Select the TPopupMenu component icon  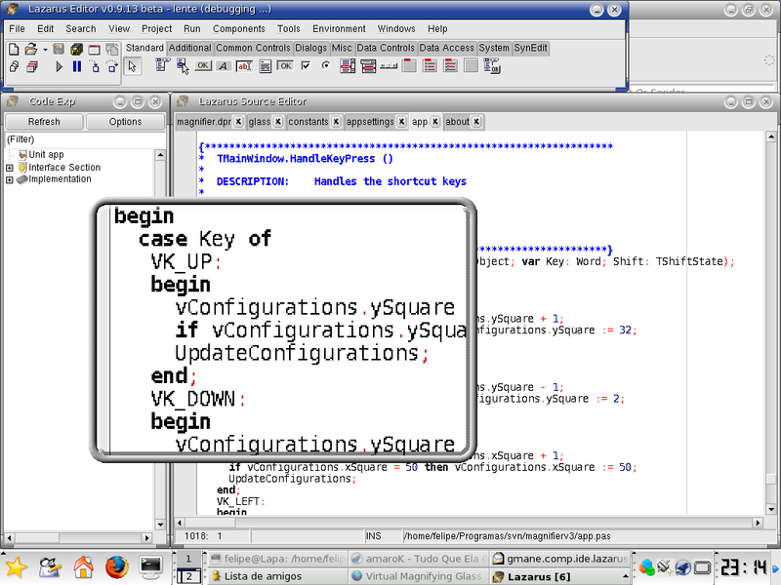point(182,66)
